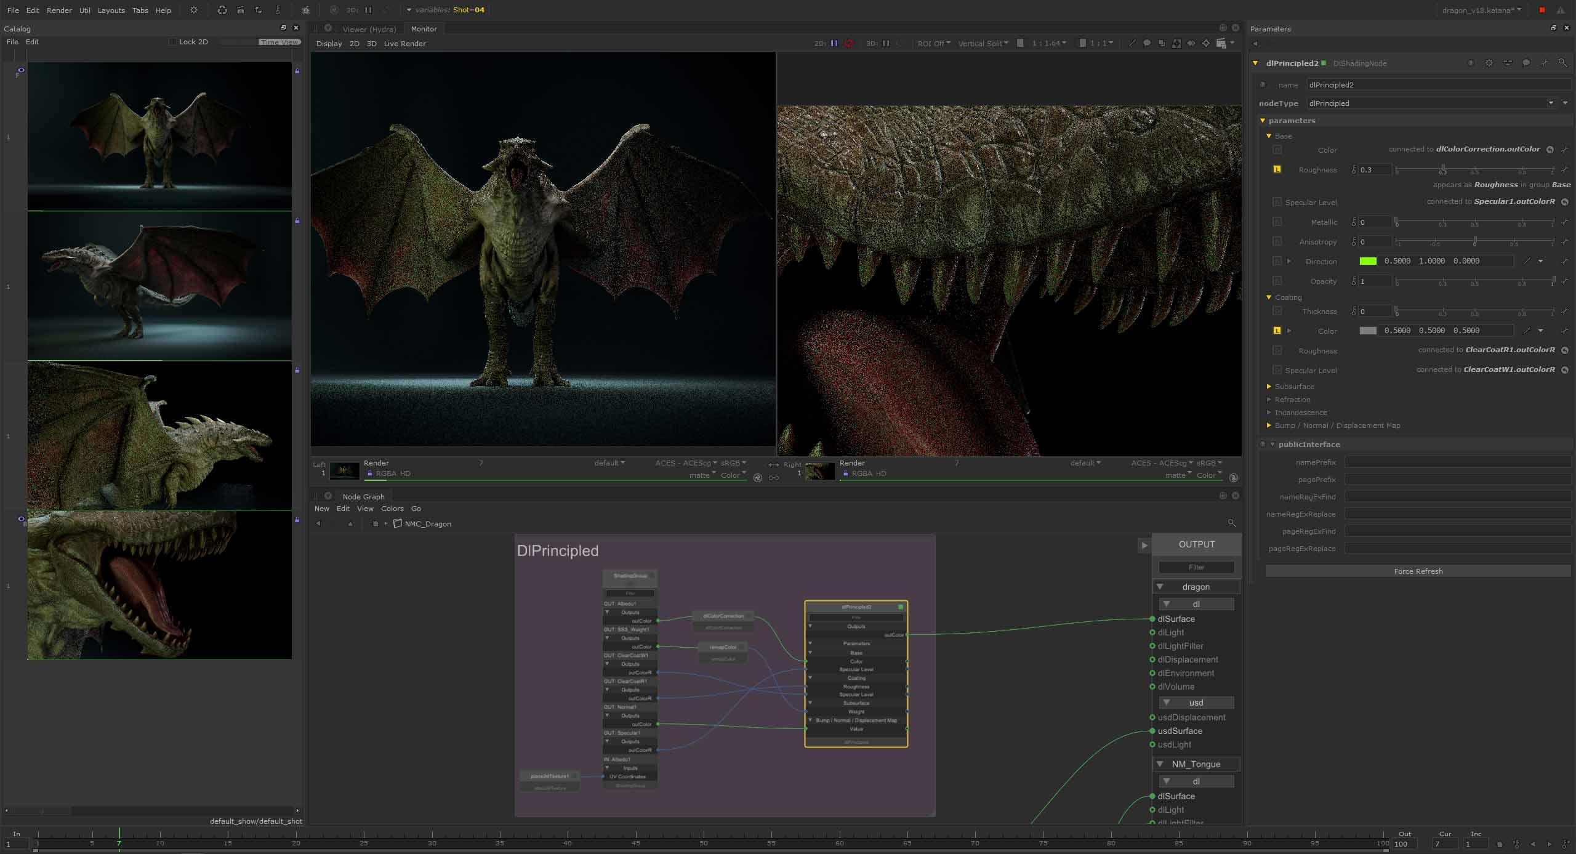Click the search icon in Node Graph

tap(1231, 523)
